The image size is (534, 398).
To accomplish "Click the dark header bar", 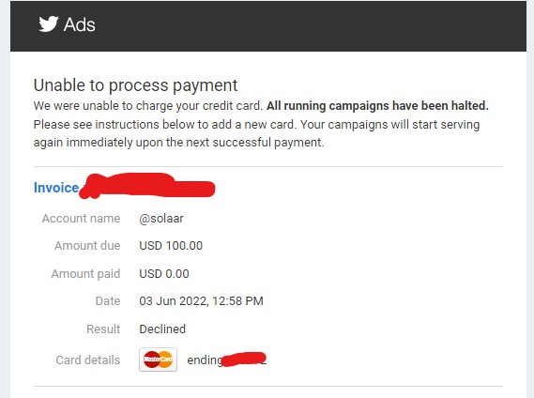I will click(268, 26).
